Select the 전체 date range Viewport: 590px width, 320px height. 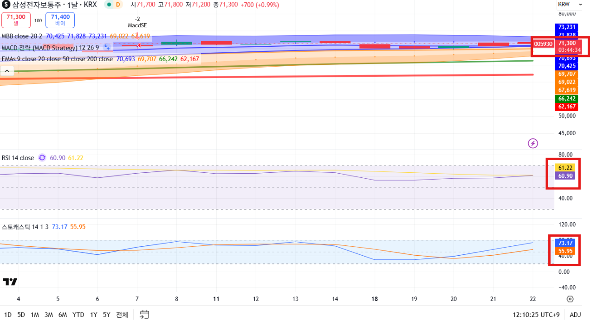click(122, 315)
